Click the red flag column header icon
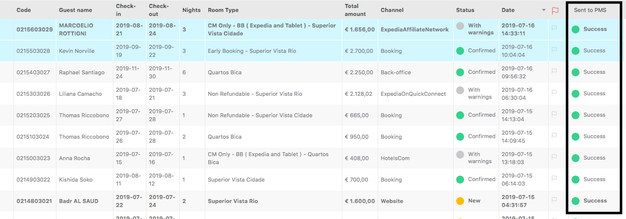This screenshot has width=626, height=219. (x=555, y=10)
